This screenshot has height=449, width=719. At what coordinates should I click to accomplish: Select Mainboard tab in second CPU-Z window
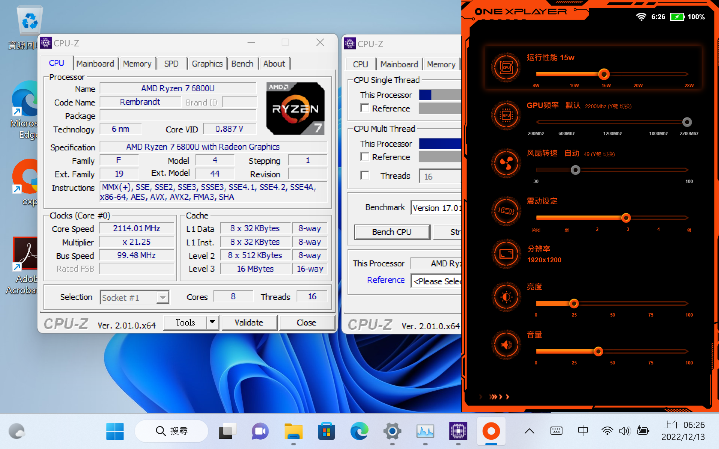[399, 64]
